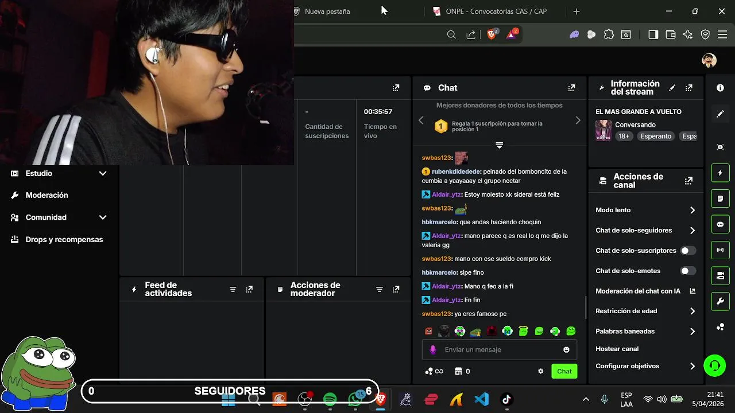Viewport: 735px width, 413px height.
Task: Click Hostear canal
Action: pos(617,349)
